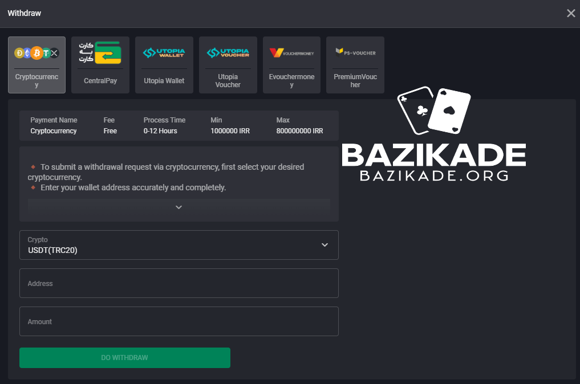Click the Cryptocurrency payment name value
Viewport: 580px width, 384px height.
53,131
